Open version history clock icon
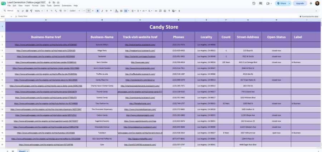The width and height of the screenshot is (322, 152). [254, 3]
